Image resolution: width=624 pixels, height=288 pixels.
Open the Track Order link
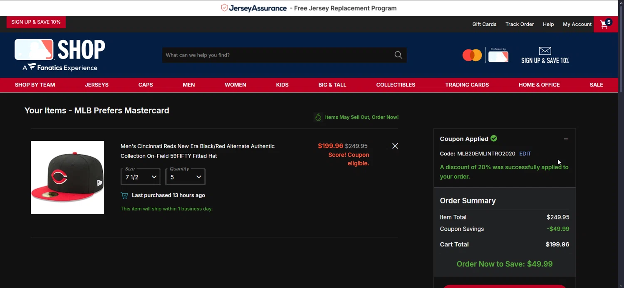click(x=520, y=24)
